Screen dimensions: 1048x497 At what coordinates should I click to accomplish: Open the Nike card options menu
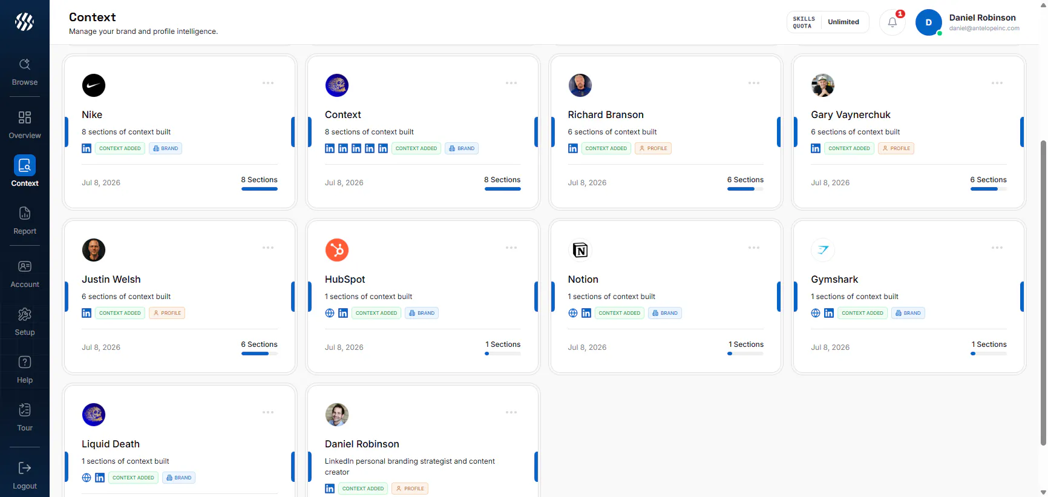click(268, 83)
